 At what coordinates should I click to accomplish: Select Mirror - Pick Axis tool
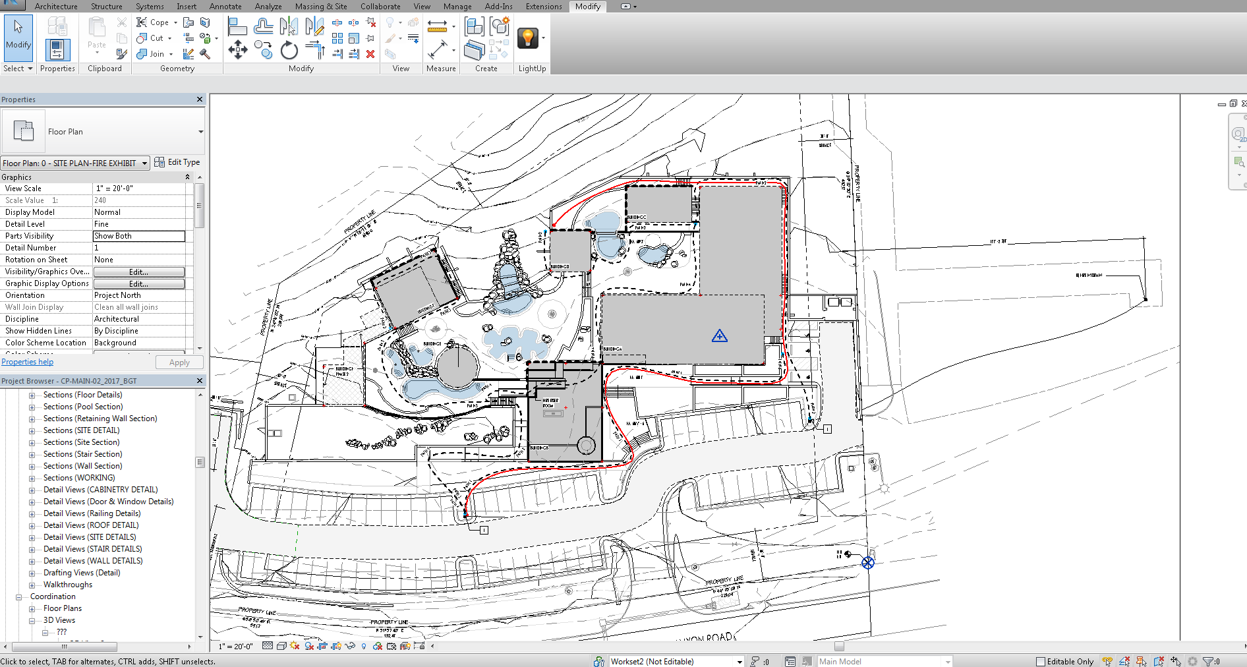pos(289,26)
